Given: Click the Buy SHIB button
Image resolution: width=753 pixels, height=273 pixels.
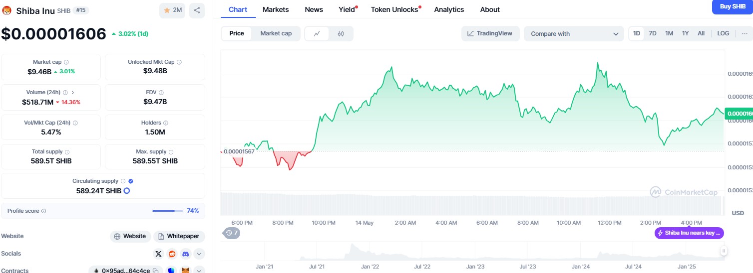Looking at the screenshot, I should pyautogui.click(x=733, y=6).
